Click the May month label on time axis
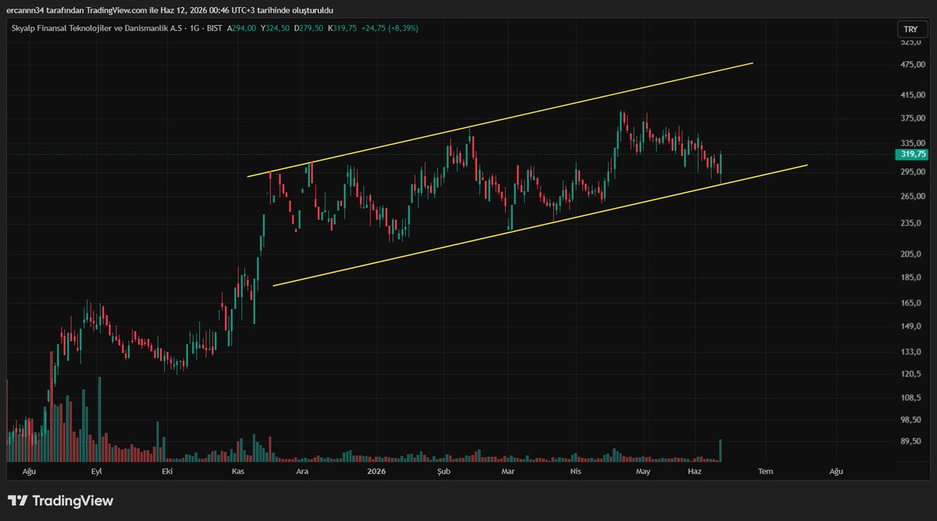The image size is (937, 521). [x=643, y=472]
